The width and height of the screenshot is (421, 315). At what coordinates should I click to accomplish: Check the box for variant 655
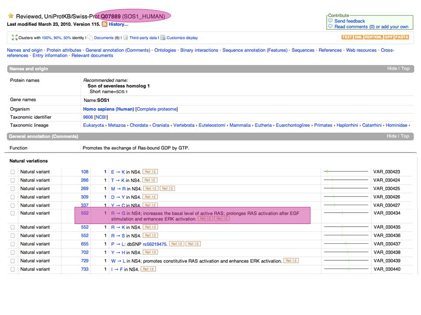click(x=13, y=244)
